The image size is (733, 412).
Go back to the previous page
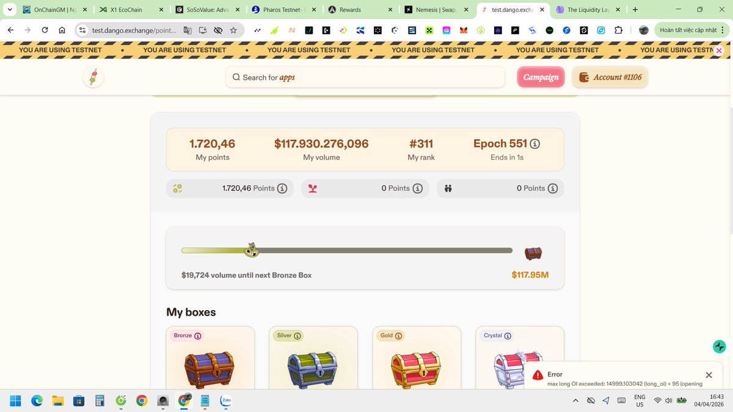(x=10, y=31)
